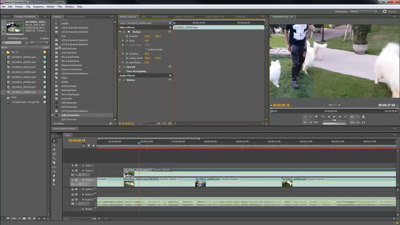Toggle Uniform Scale checkbox

[146, 49]
